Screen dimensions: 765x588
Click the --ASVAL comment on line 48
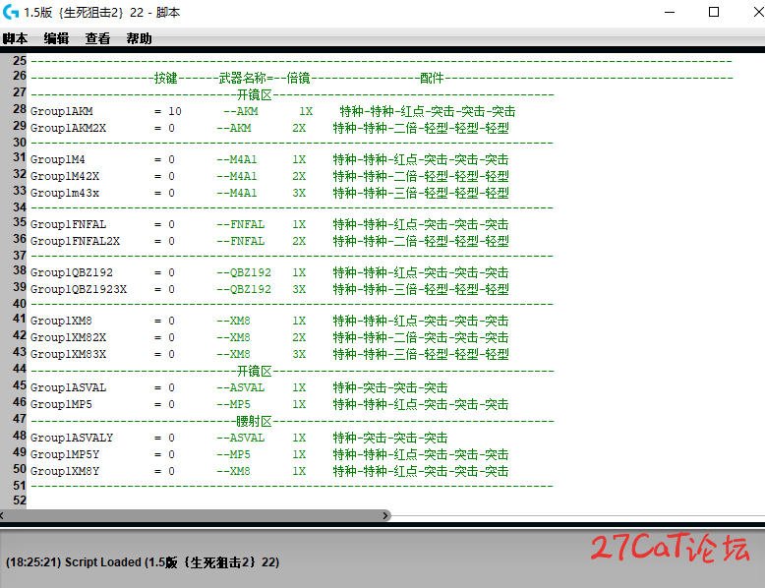(241, 438)
